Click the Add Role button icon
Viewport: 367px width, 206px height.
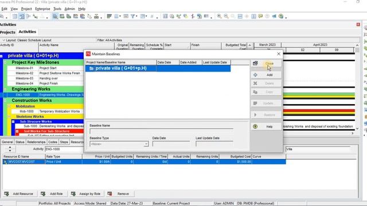coord(43,194)
